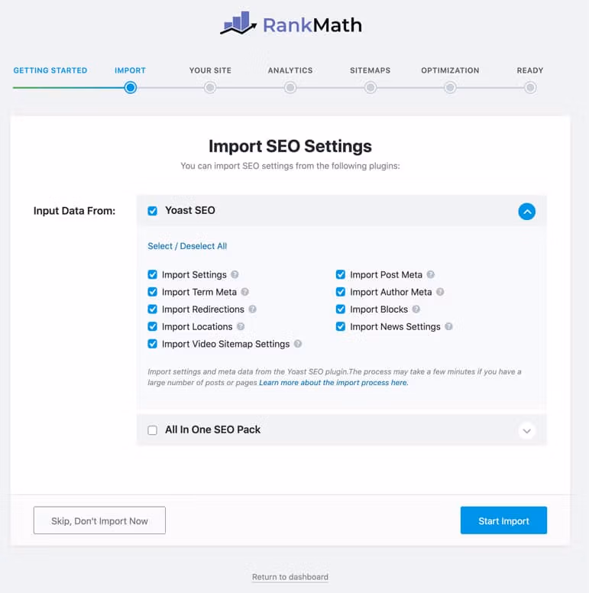Toggle Import Redirections checkbox

pyautogui.click(x=152, y=309)
